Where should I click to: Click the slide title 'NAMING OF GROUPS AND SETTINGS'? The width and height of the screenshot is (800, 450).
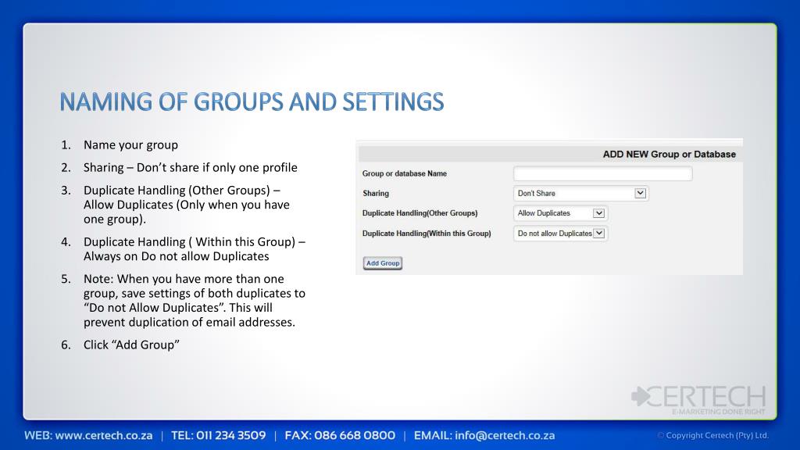[x=252, y=102]
